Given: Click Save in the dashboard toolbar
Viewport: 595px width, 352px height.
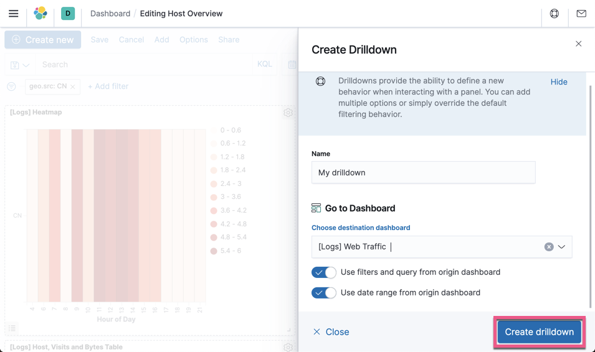Looking at the screenshot, I should click(x=100, y=40).
